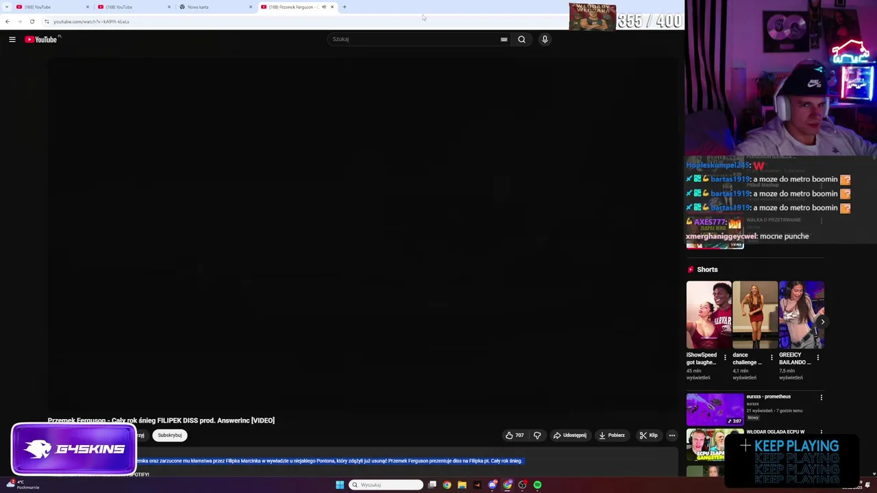Open the video player area

coord(363,233)
